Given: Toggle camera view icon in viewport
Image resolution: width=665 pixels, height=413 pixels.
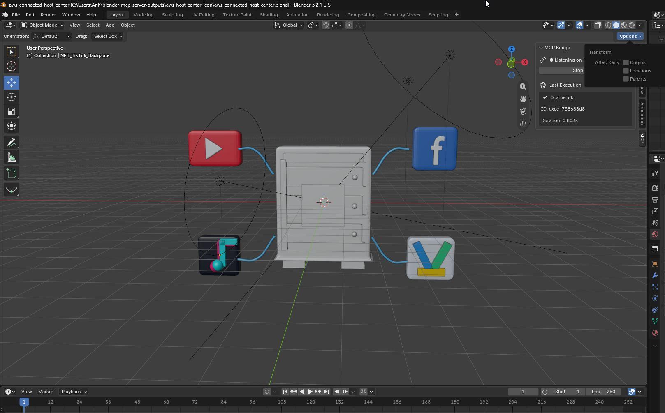Looking at the screenshot, I should [x=523, y=111].
